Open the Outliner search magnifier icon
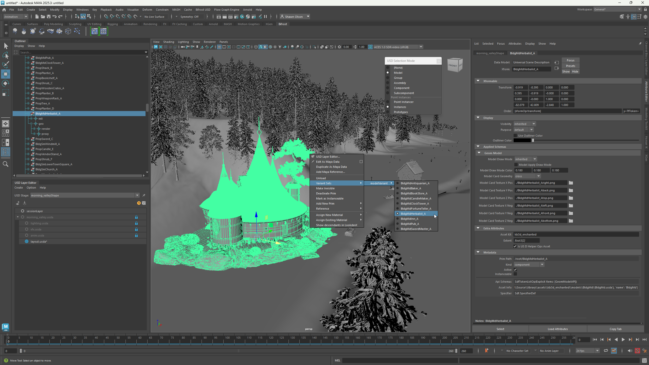 click(6, 164)
